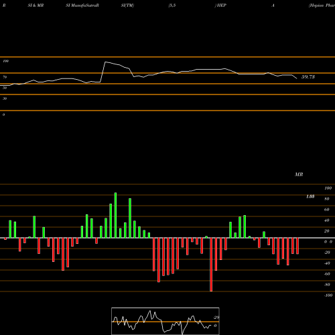Click the MR panel title label
Viewport: 335px width, 335px height.
coord(299,174)
